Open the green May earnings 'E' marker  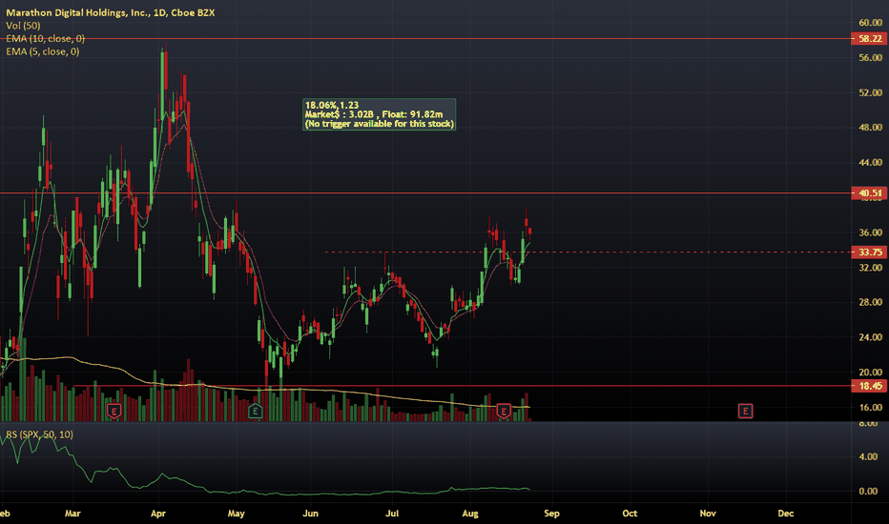click(255, 412)
